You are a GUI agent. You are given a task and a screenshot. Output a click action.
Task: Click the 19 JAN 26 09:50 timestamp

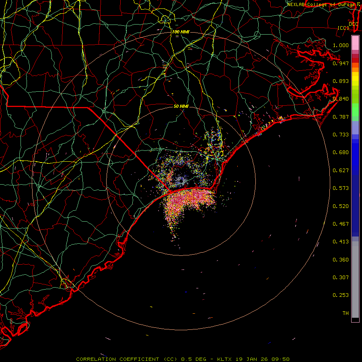click(x=263, y=359)
